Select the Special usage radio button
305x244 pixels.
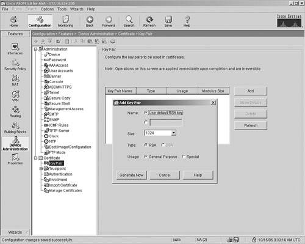coord(184,157)
